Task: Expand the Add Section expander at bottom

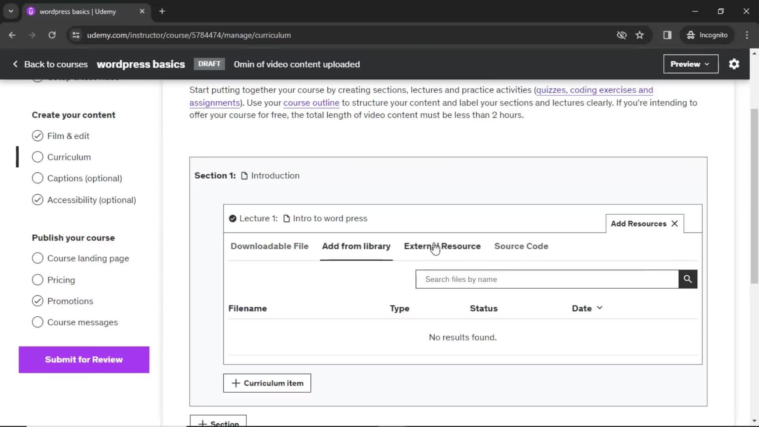Action: pyautogui.click(x=218, y=422)
